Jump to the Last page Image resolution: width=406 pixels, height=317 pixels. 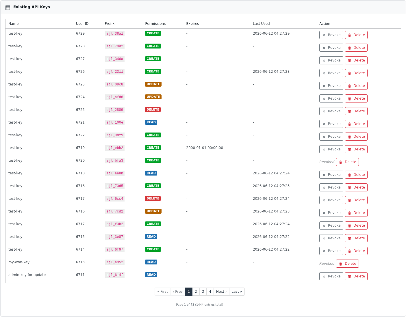(237, 292)
